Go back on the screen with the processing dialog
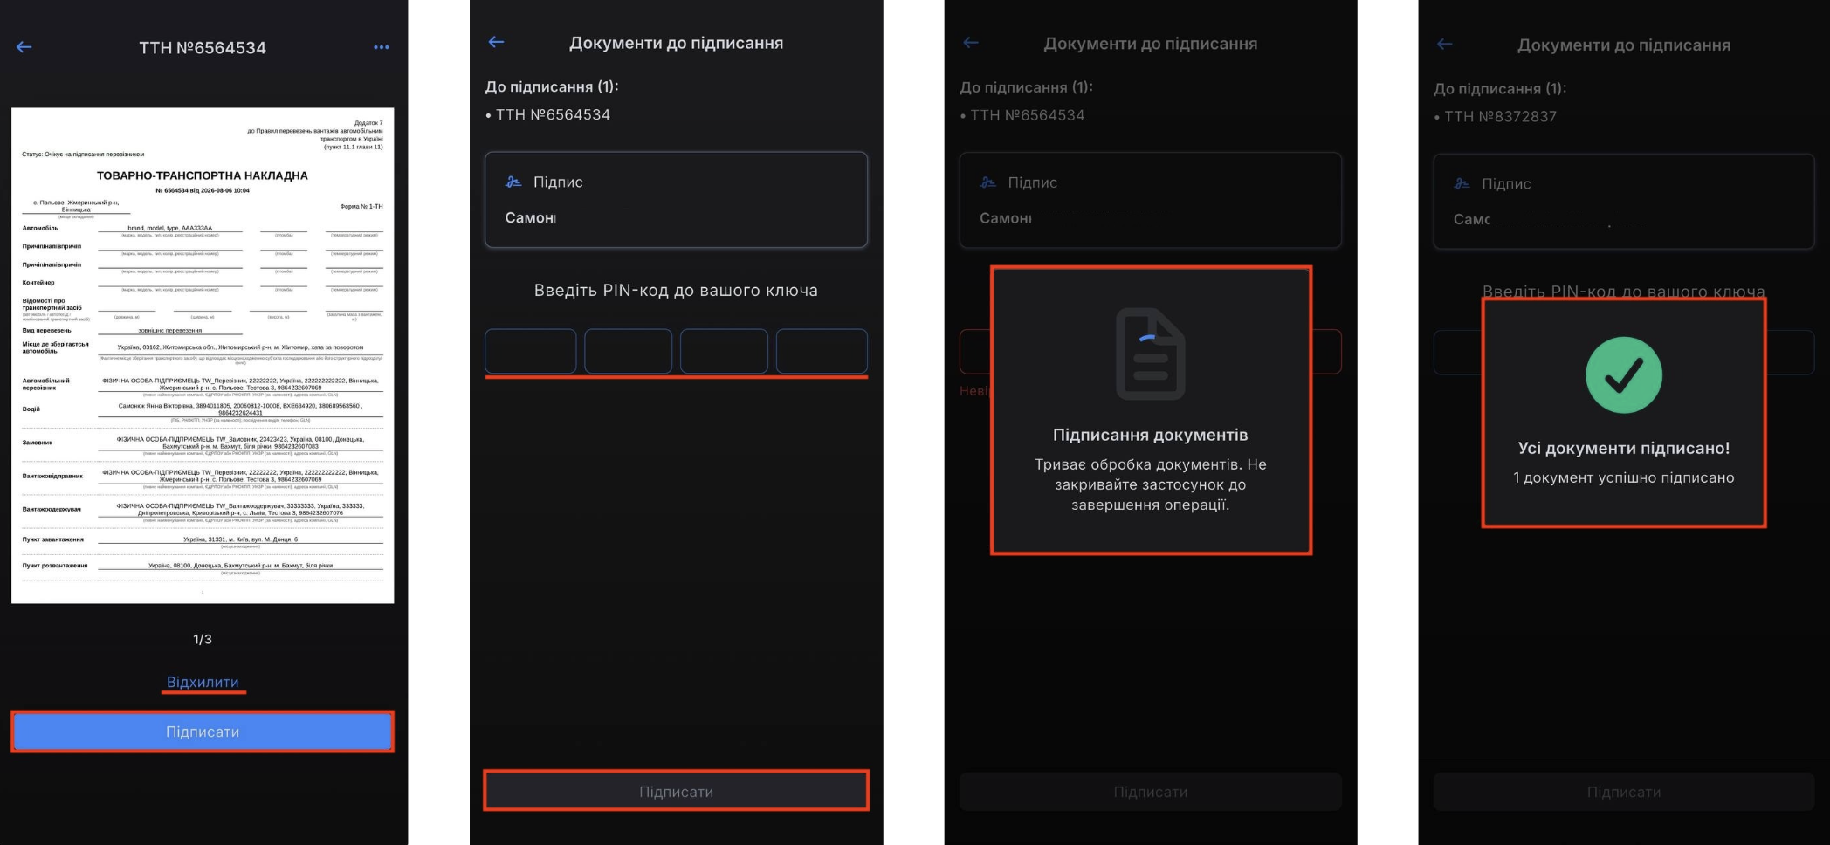Viewport: 1830px width, 845px height. click(971, 43)
